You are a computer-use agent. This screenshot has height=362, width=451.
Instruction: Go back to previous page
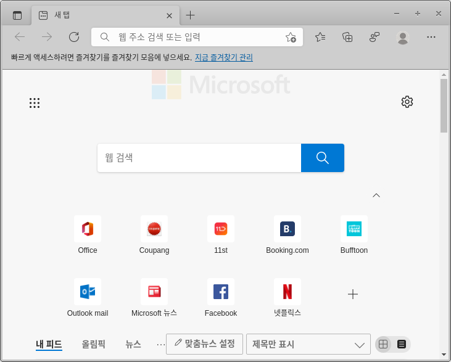[x=20, y=37]
